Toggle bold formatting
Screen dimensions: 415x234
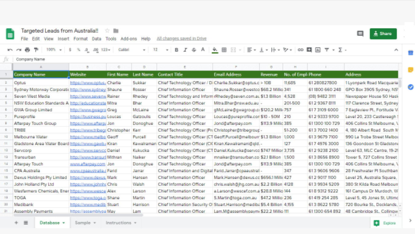[176, 50]
